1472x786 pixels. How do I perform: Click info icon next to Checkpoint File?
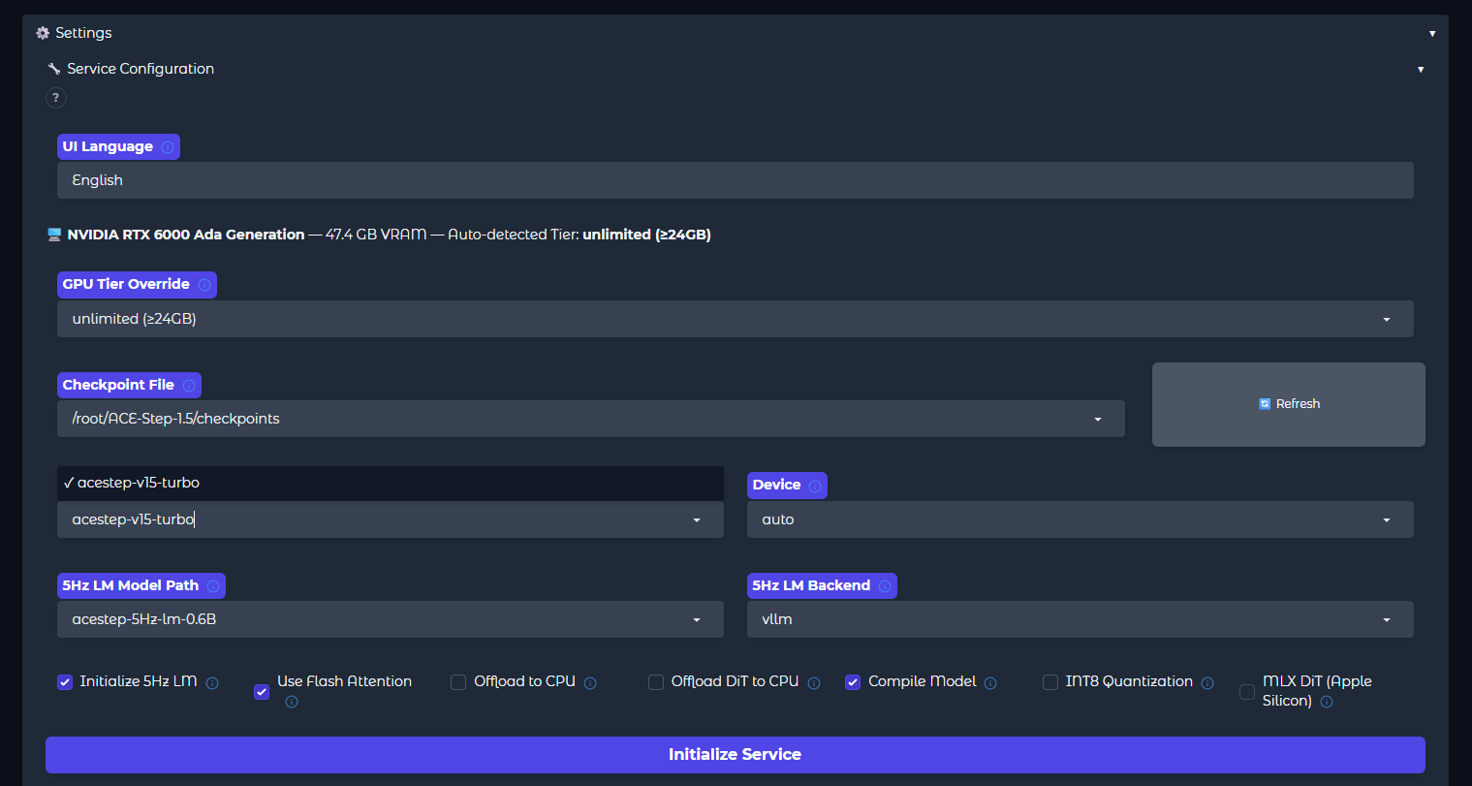[189, 386]
